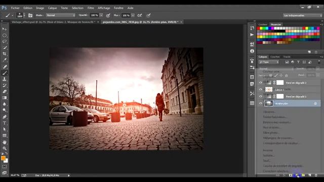The height and width of the screenshot is (182, 324).
Task: Select the Crop tool
Action: coord(5,54)
